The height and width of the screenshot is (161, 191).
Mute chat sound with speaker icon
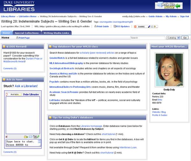coord(7,137)
